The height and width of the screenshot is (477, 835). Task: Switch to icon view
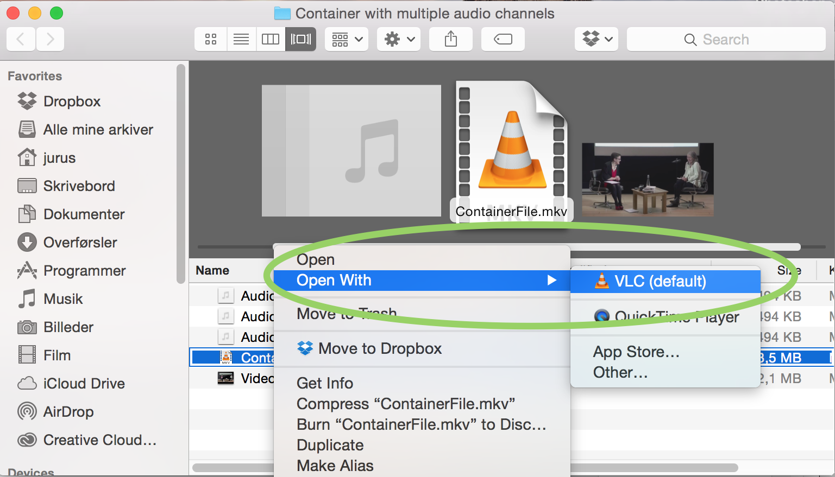coord(211,39)
